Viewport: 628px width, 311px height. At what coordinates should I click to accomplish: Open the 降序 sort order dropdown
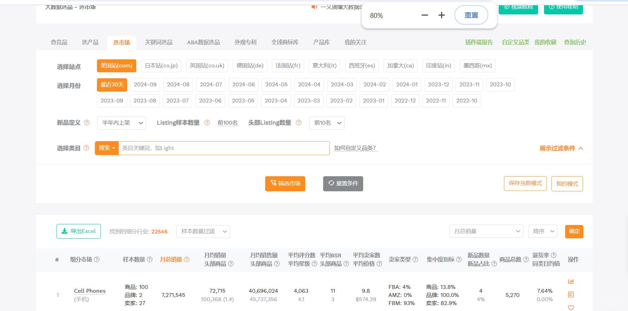[x=543, y=231]
